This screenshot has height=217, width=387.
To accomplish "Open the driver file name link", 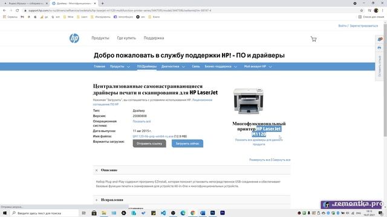I will point(153,136).
